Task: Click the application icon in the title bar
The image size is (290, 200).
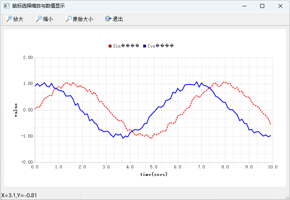Action: tap(6, 6)
